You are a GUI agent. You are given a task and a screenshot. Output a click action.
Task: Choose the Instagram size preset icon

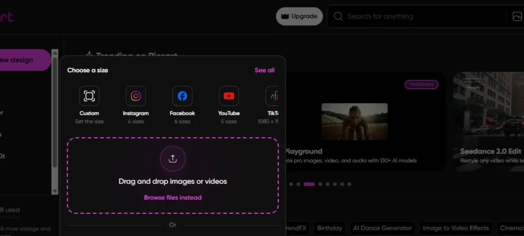point(136,96)
